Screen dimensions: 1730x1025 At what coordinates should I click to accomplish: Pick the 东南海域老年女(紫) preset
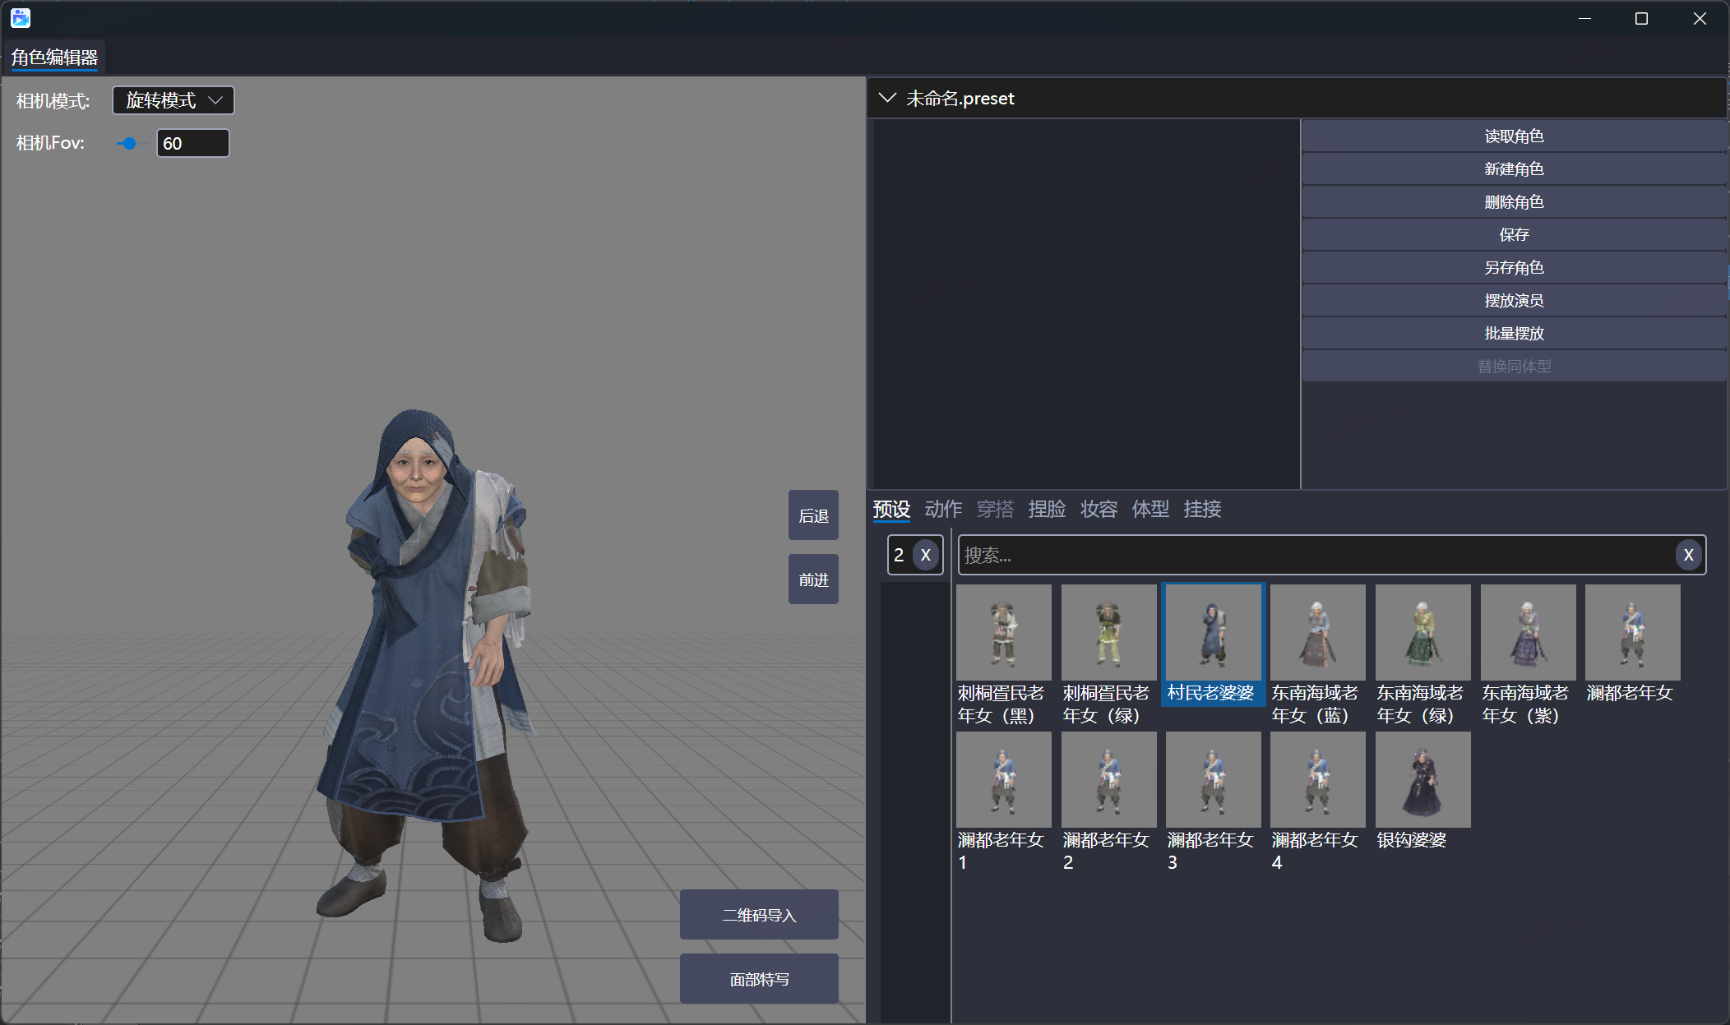[x=1528, y=633]
